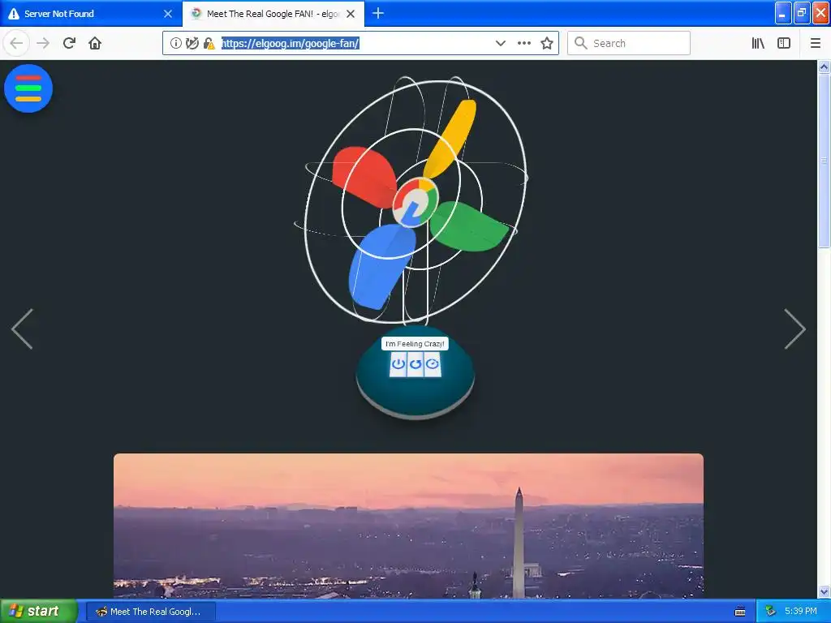Restore down the browser window
831x623 pixels.
[x=802, y=13]
